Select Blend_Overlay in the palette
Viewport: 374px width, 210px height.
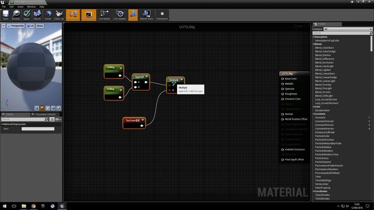(323, 85)
